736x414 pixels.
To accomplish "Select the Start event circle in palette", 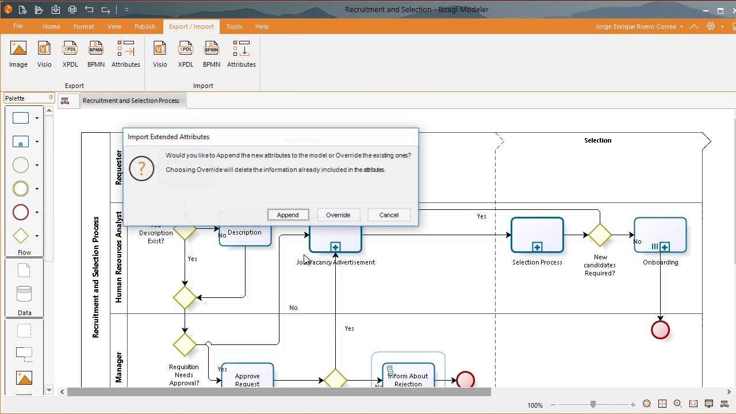I will coord(21,165).
